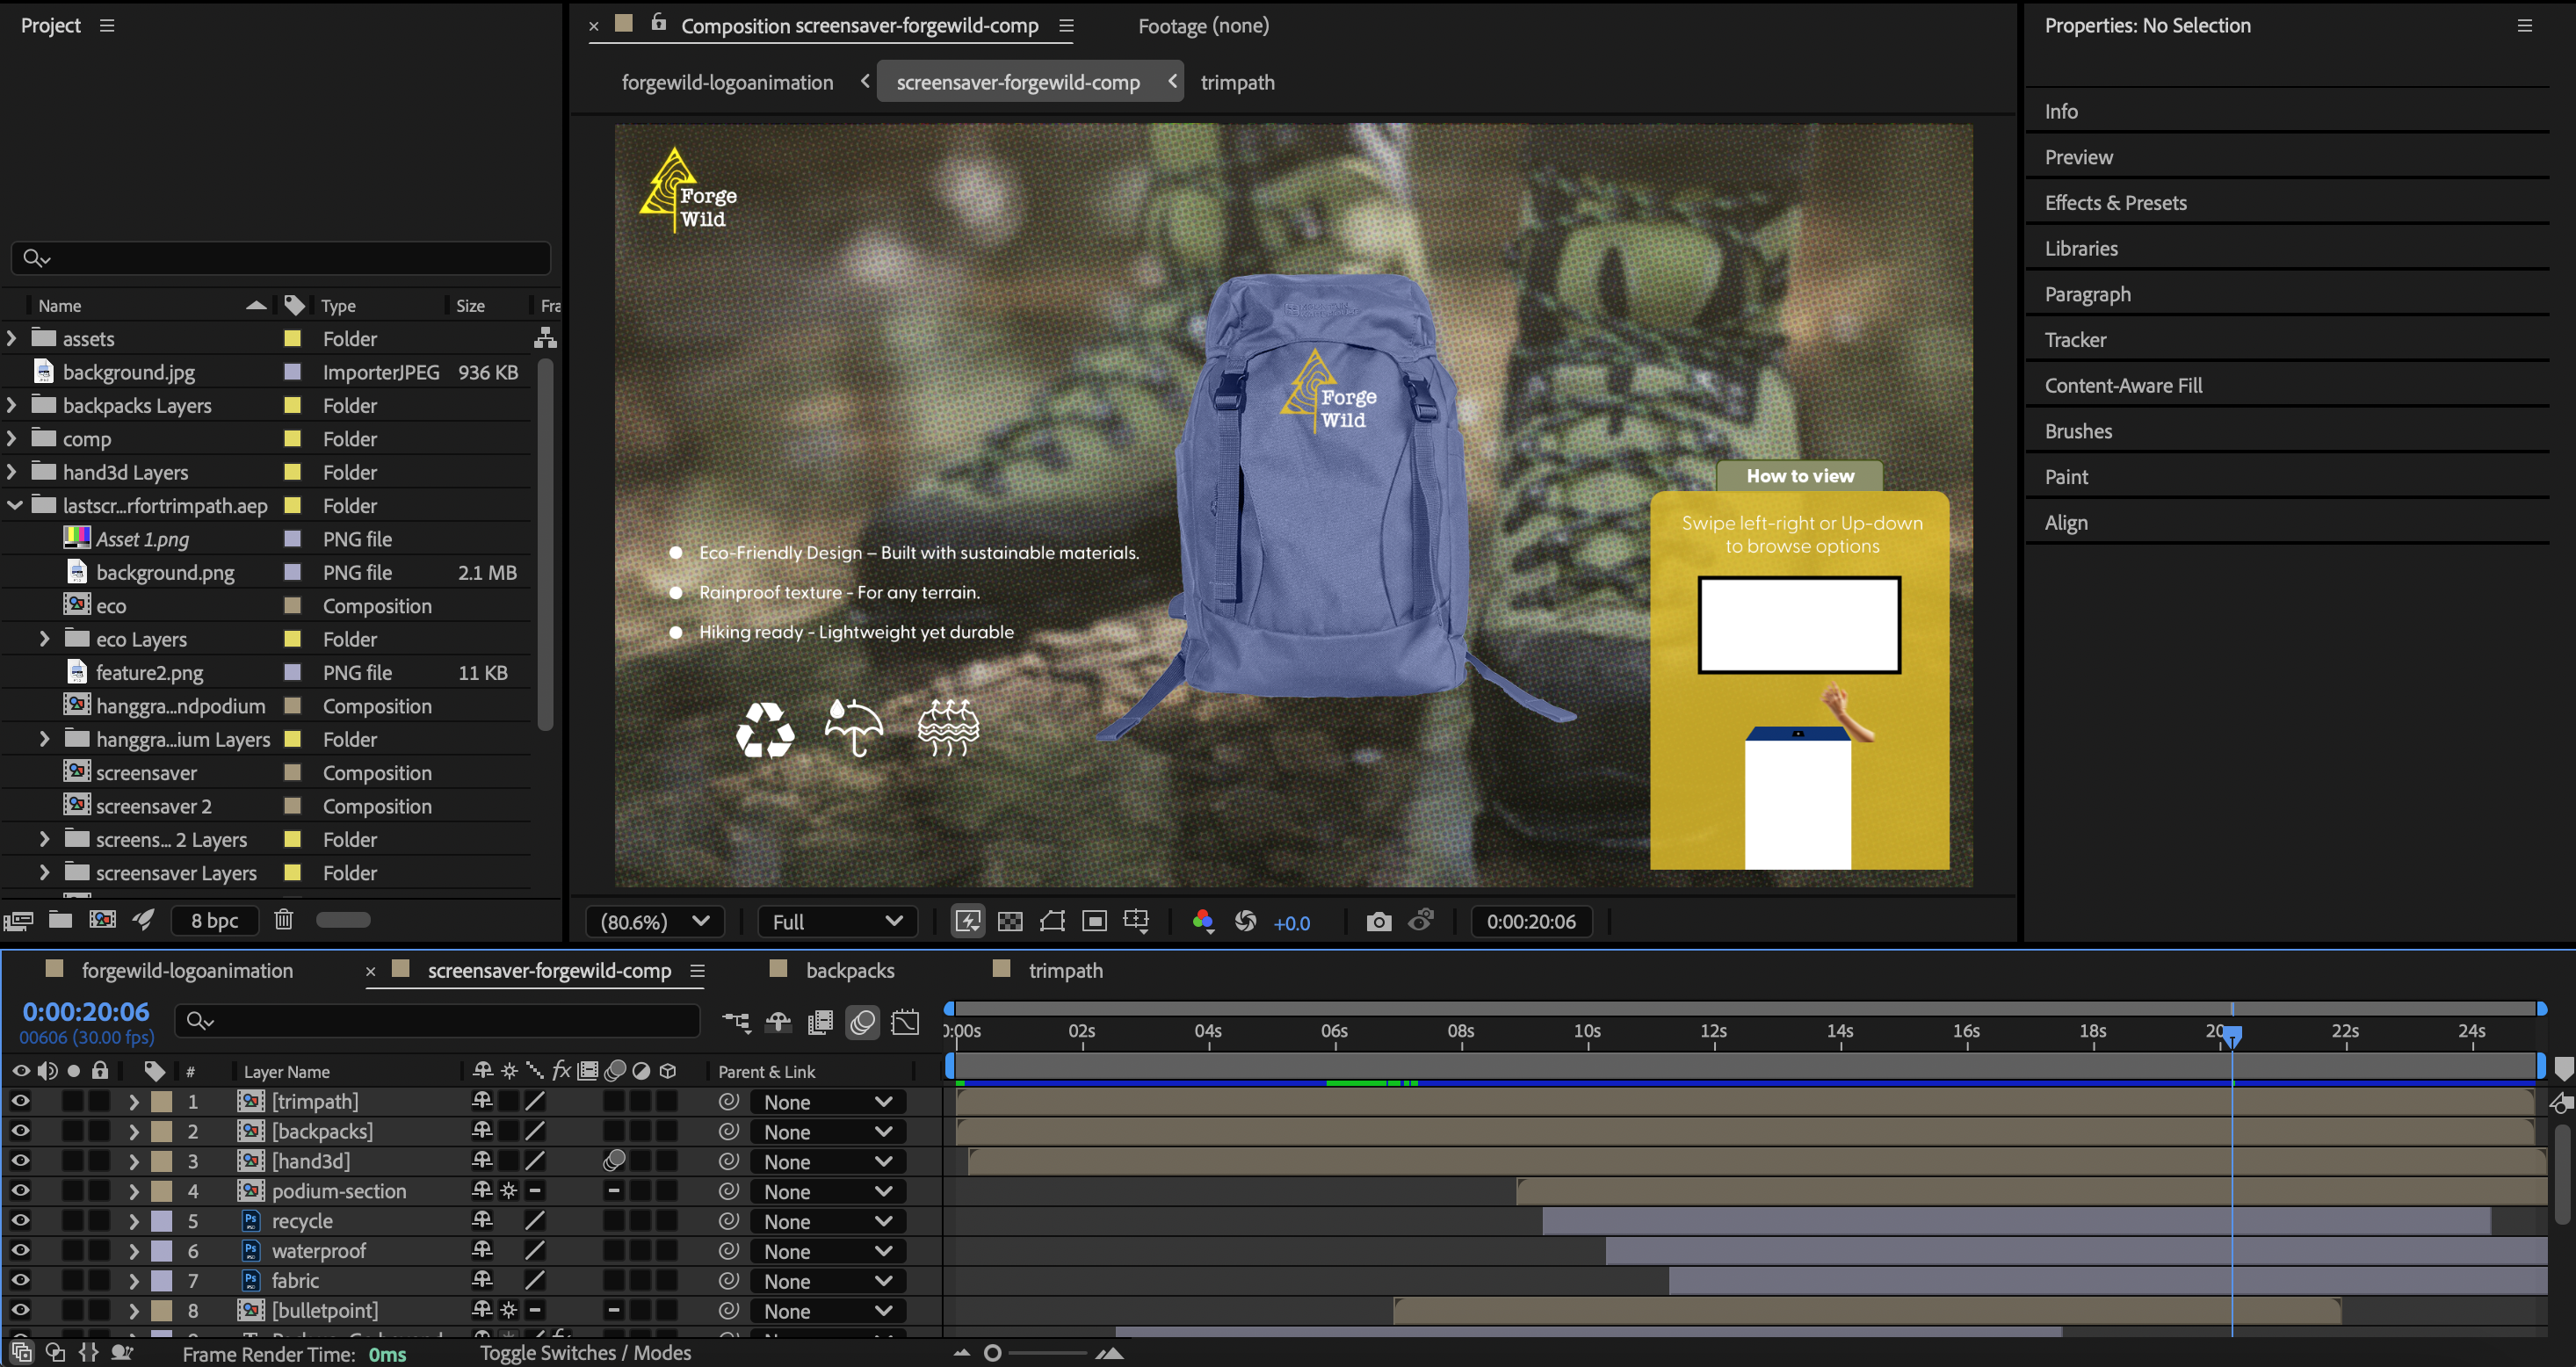Open the Full resolution dropdown
This screenshot has width=2576, height=1367.
coord(837,922)
